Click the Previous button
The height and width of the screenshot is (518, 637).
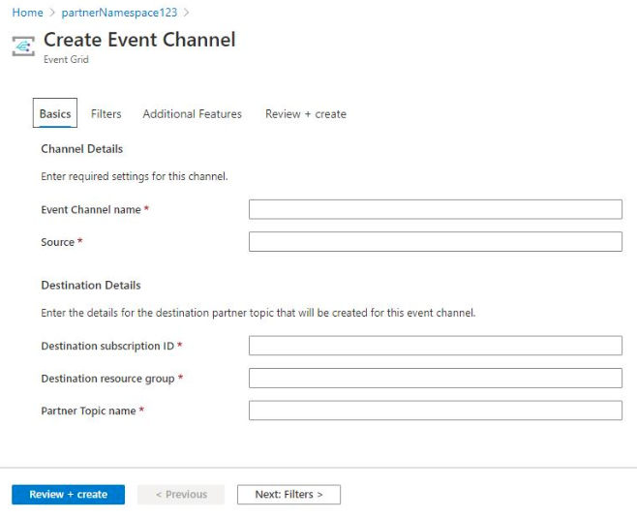click(x=181, y=495)
